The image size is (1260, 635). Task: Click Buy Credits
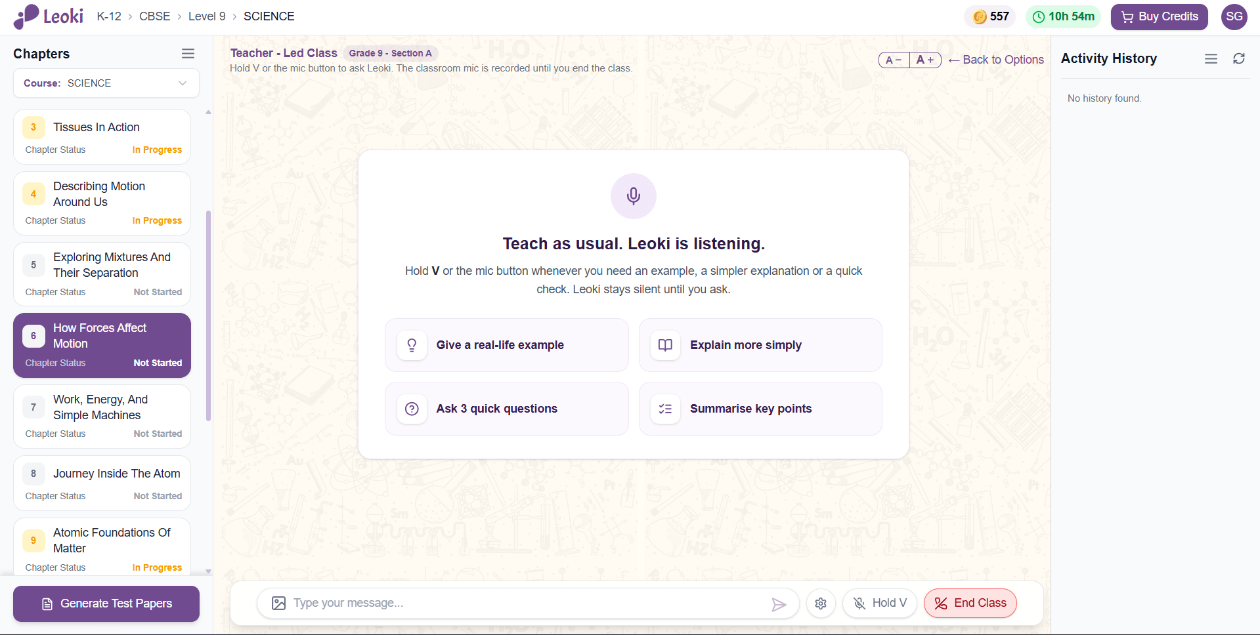(1160, 17)
